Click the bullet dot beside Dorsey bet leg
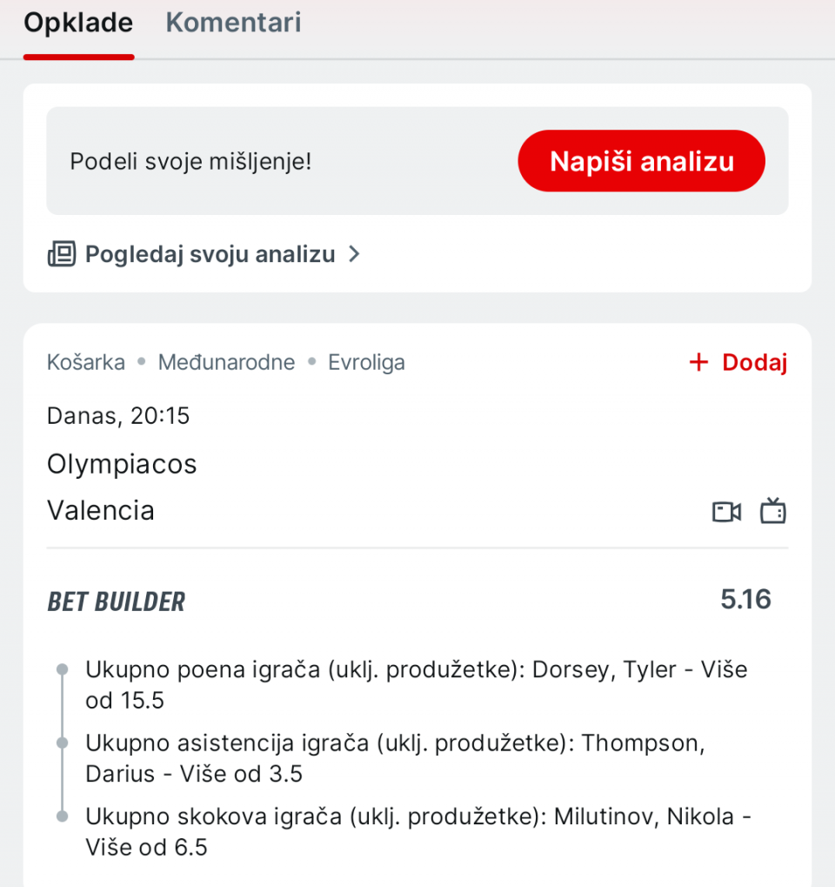The height and width of the screenshot is (887, 835). (x=62, y=669)
